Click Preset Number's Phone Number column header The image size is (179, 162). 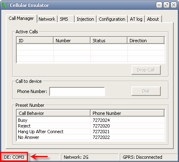tap(127, 113)
